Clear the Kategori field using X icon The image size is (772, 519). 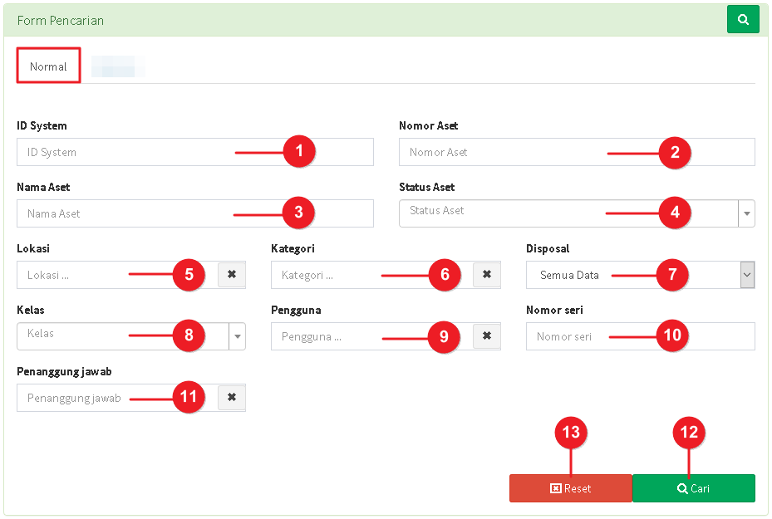point(486,275)
